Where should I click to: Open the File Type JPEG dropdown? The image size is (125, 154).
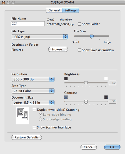pos(40,37)
